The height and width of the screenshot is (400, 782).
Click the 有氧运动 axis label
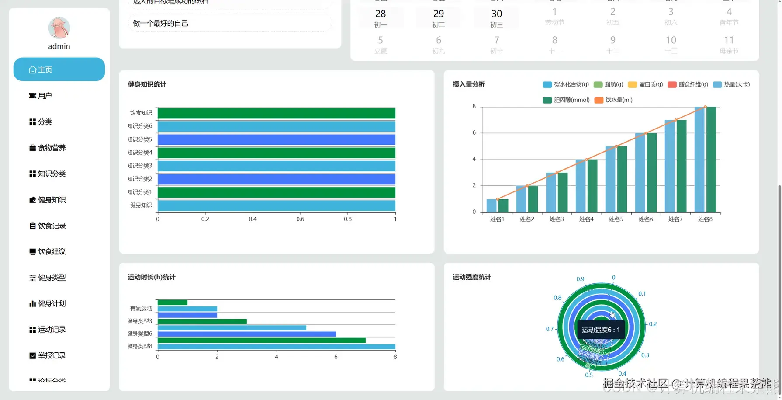click(141, 309)
